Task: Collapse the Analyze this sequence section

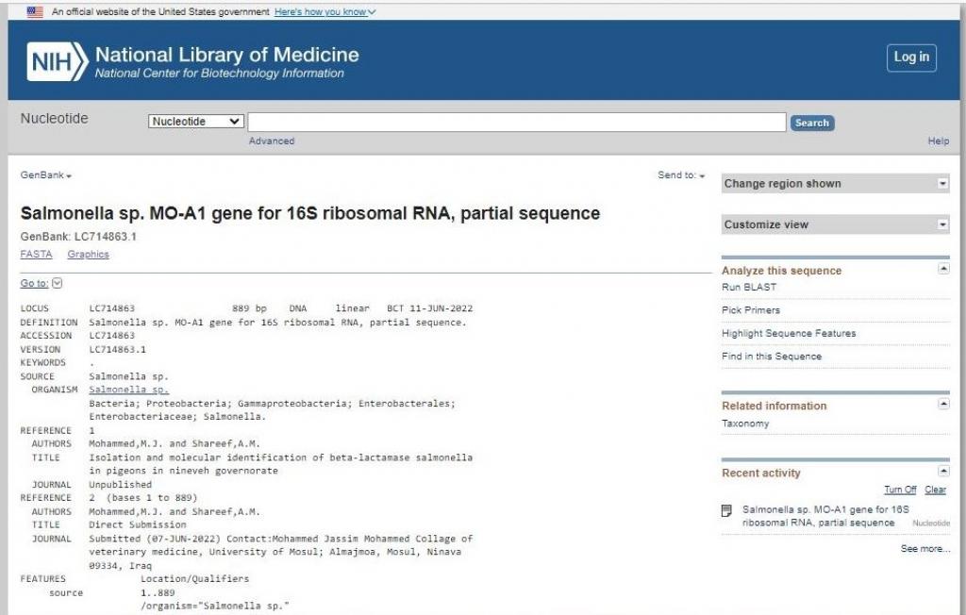Action: pos(942,270)
